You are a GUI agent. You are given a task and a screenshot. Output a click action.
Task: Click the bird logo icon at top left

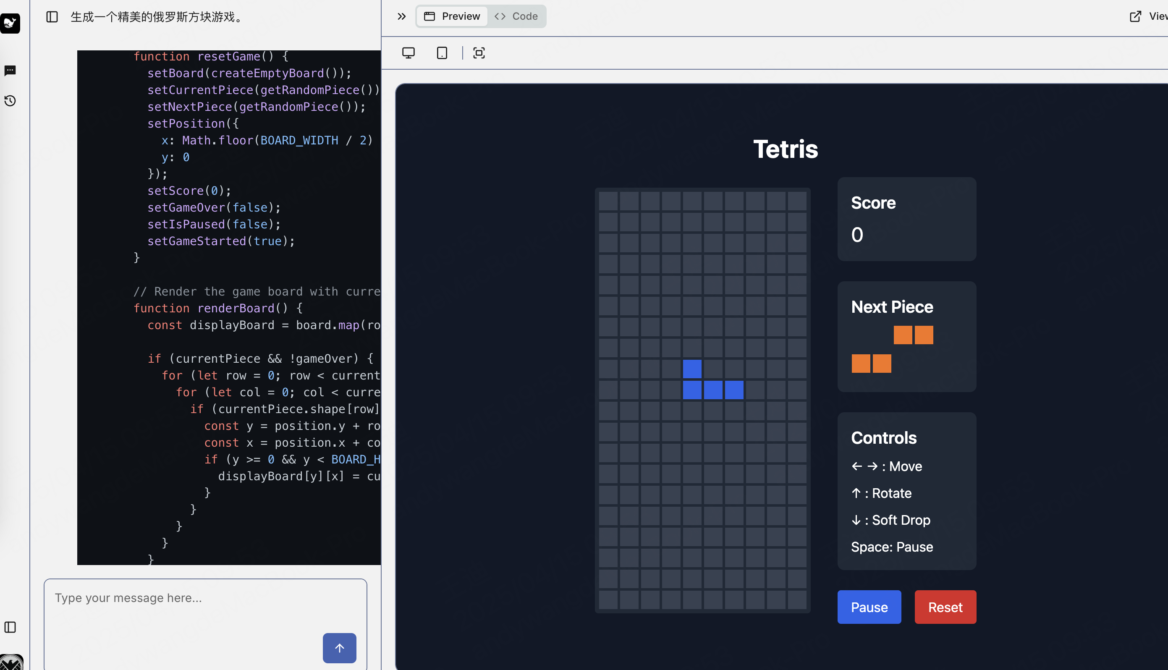tap(10, 23)
